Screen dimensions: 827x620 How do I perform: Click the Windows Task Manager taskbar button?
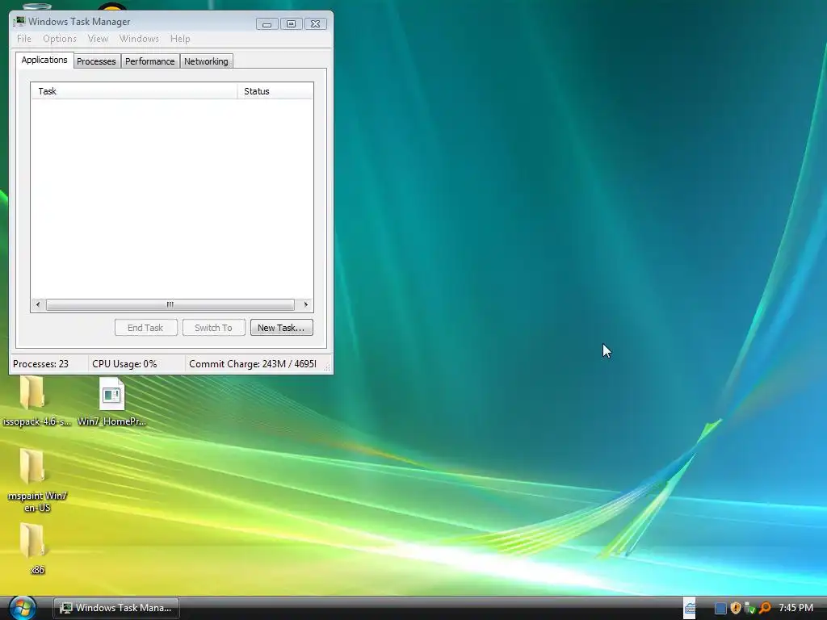point(116,608)
